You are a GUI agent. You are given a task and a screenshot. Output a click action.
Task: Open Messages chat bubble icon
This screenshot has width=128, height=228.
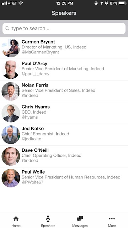(x=80, y=218)
